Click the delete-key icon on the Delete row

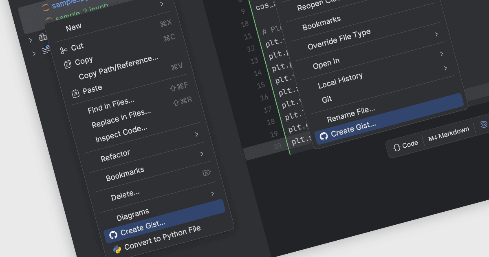click(x=207, y=173)
